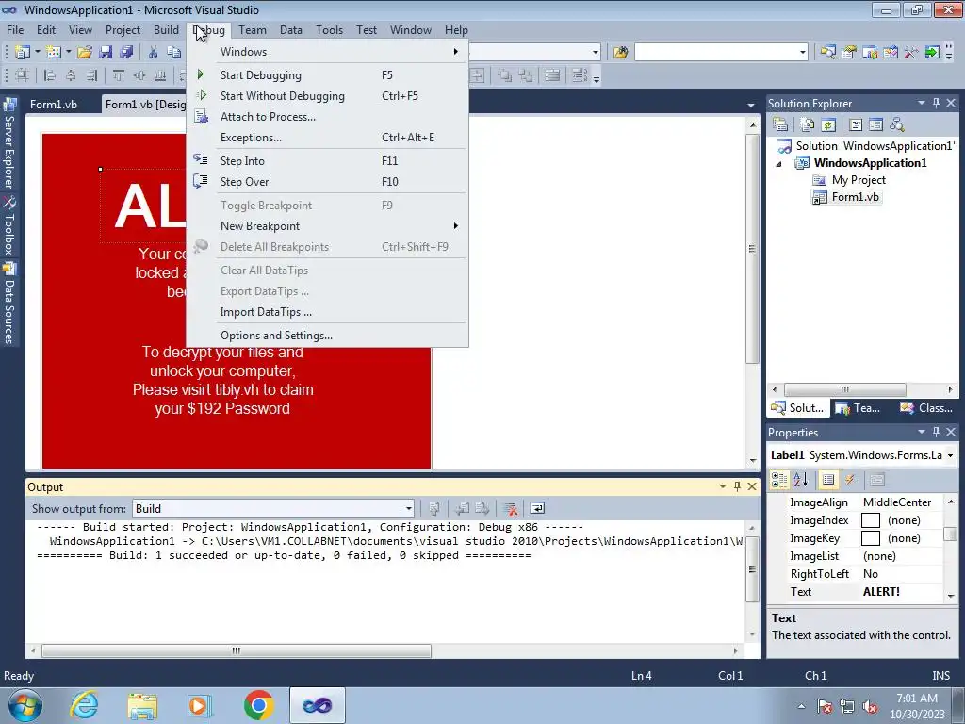Switch Properties to Alphabetical view
The height and width of the screenshot is (724, 965).
[801, 480]
